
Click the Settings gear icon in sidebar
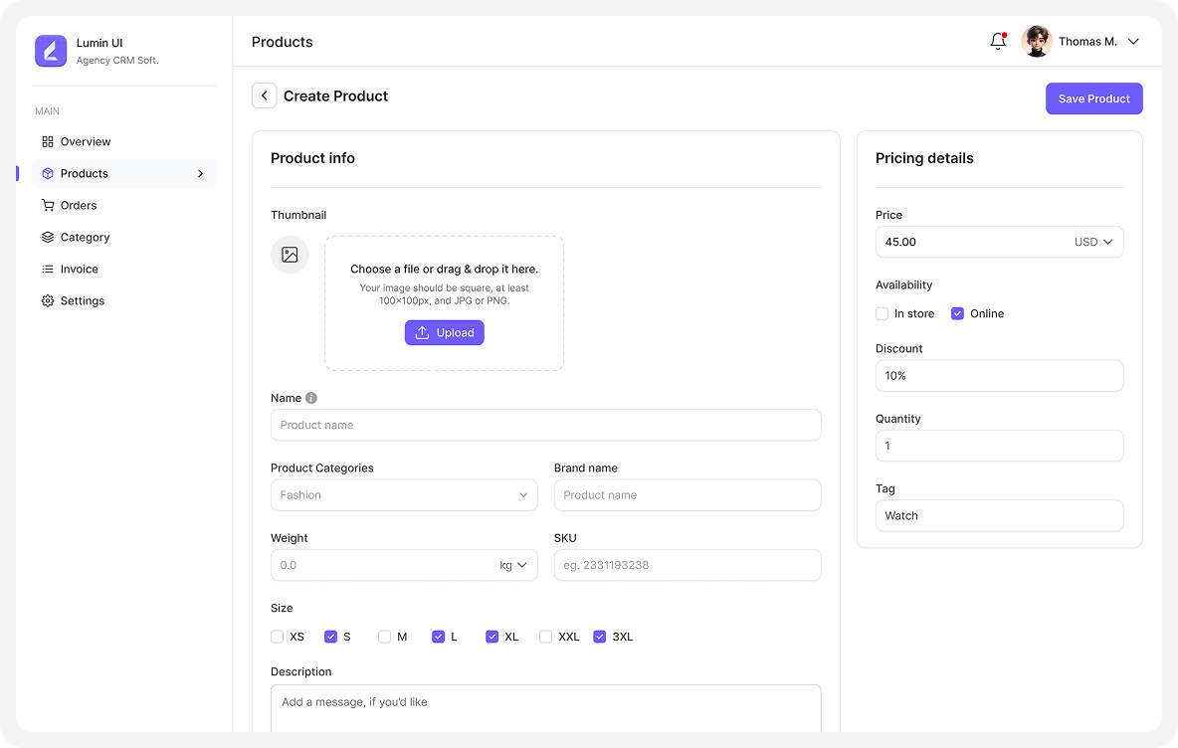pyautogui.click(x=48, y=300)
